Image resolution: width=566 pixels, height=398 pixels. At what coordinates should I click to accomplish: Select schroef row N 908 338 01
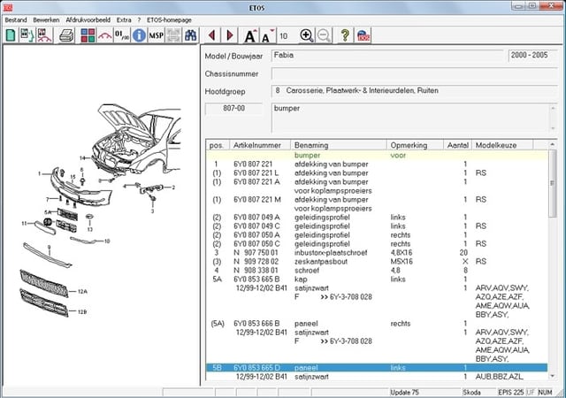(377, 270)
